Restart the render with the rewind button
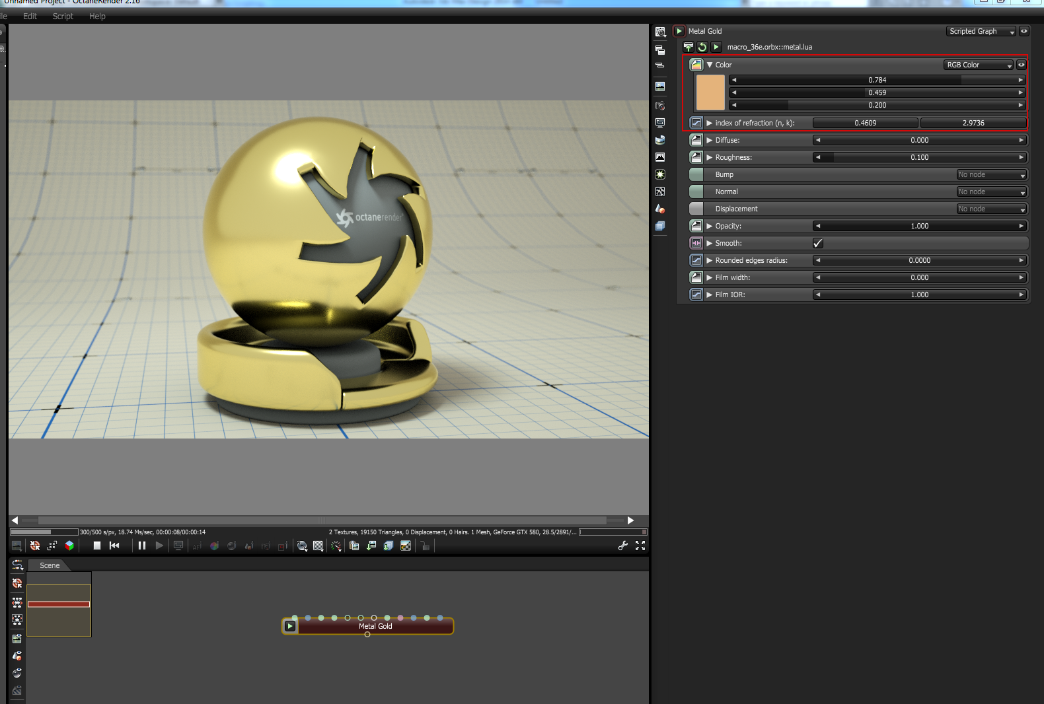The width and height of the screenshot is (1044, 704). [x=114, y=546]
